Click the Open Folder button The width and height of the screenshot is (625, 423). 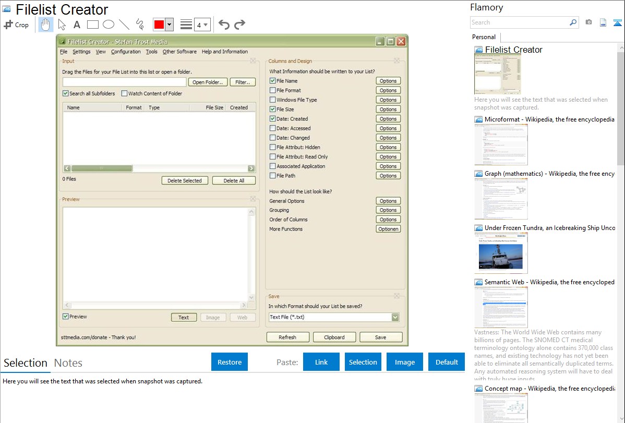point(208,82)
